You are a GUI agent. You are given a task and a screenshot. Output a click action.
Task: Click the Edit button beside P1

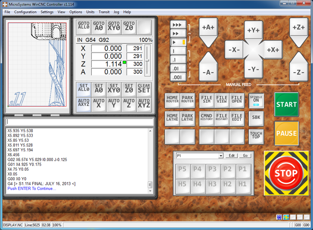pyautogui.click(x=232, y=156)
